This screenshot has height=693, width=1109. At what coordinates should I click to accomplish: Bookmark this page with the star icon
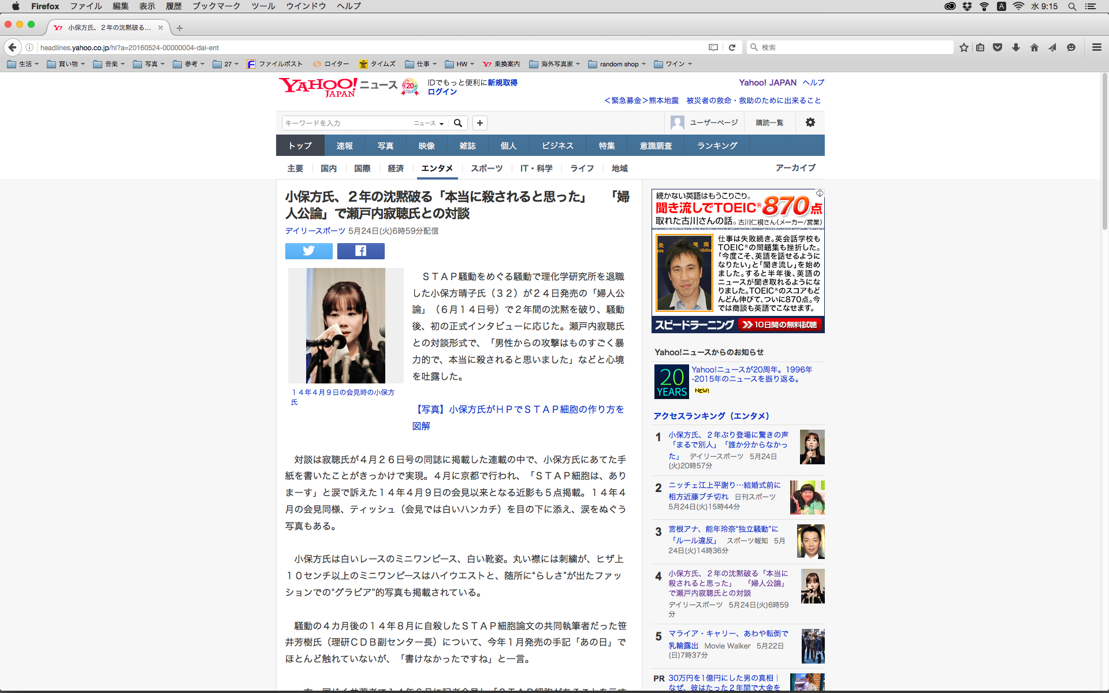tap(963, 47)
